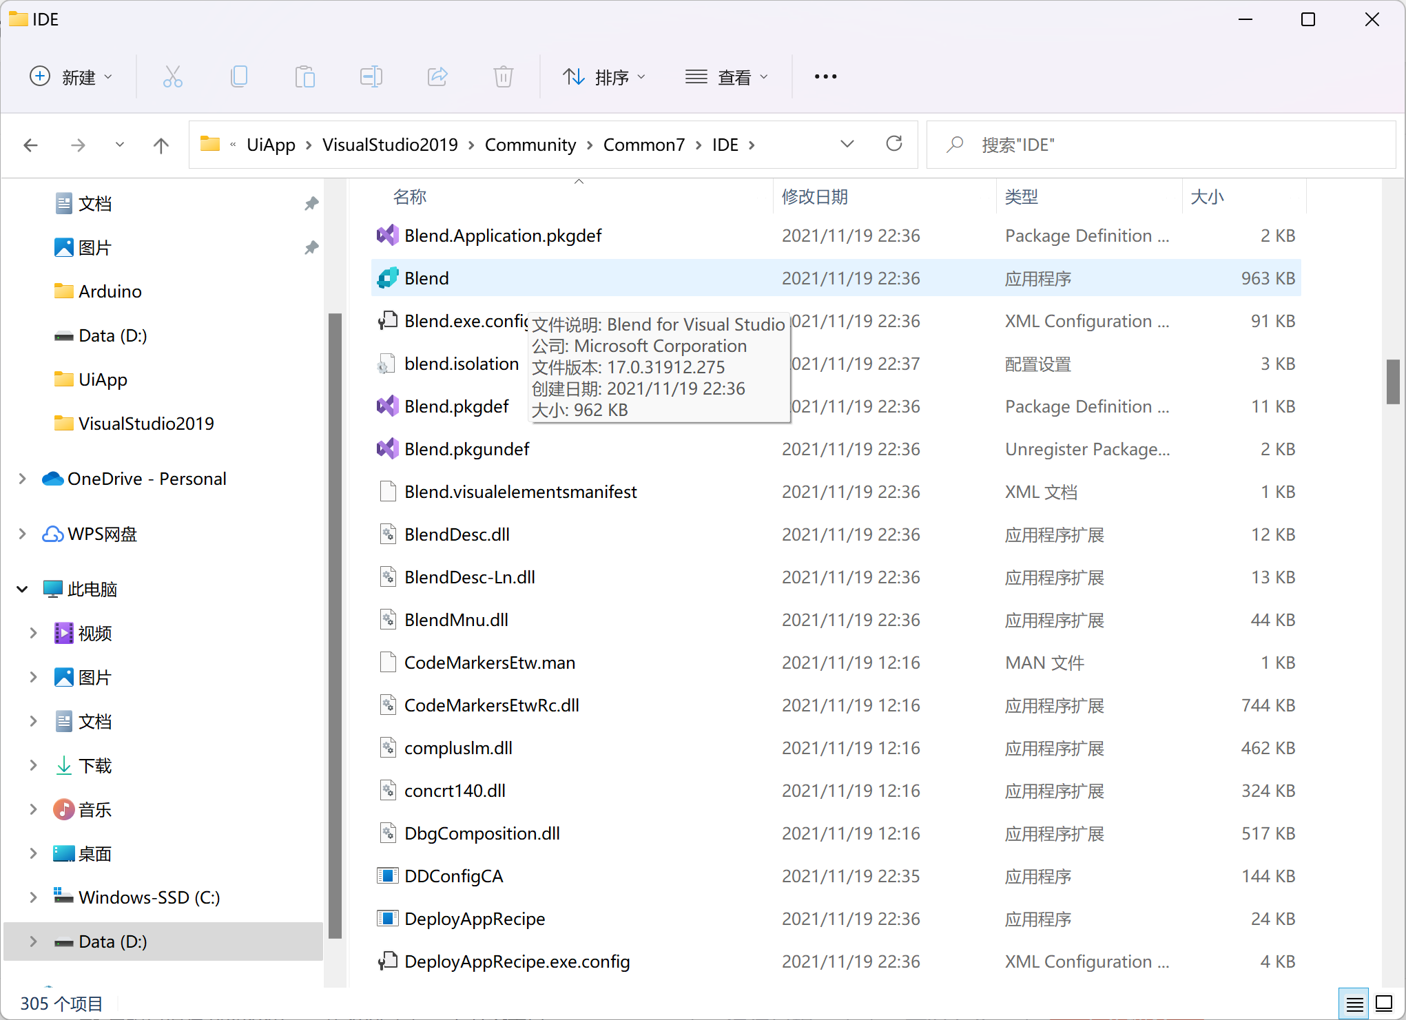Cut the selected Blend file
This screenshot has height=1020, width=1406.
coord(172,76)
